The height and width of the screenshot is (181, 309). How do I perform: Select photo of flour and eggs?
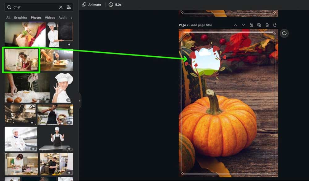(x=27, y=88)
